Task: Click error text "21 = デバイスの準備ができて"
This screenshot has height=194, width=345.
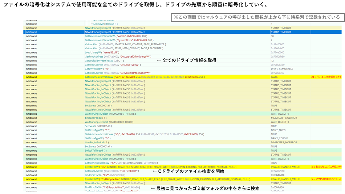Action: pyautogui.click(x=326, y=77)
